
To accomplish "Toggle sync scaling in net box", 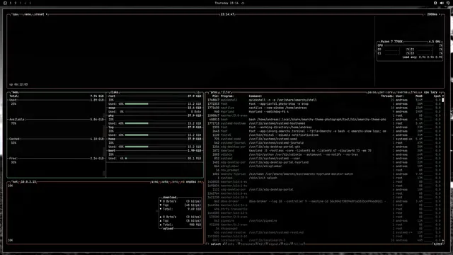I will pos(155,182).
